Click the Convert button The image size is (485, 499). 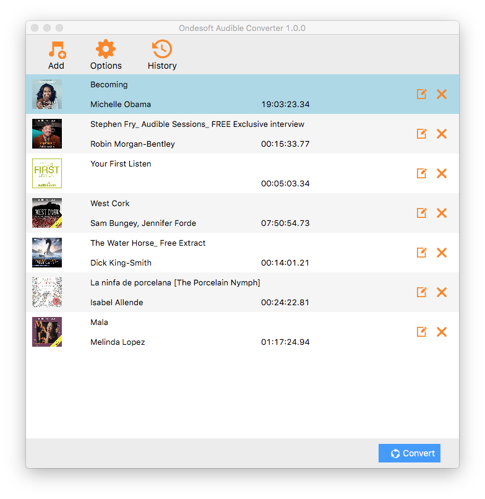(410, 453)
